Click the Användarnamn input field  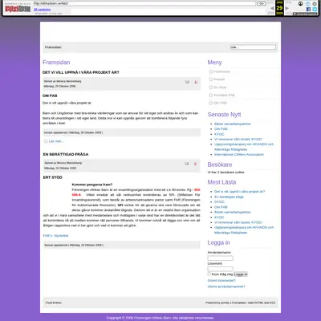[x=221, y=258]
